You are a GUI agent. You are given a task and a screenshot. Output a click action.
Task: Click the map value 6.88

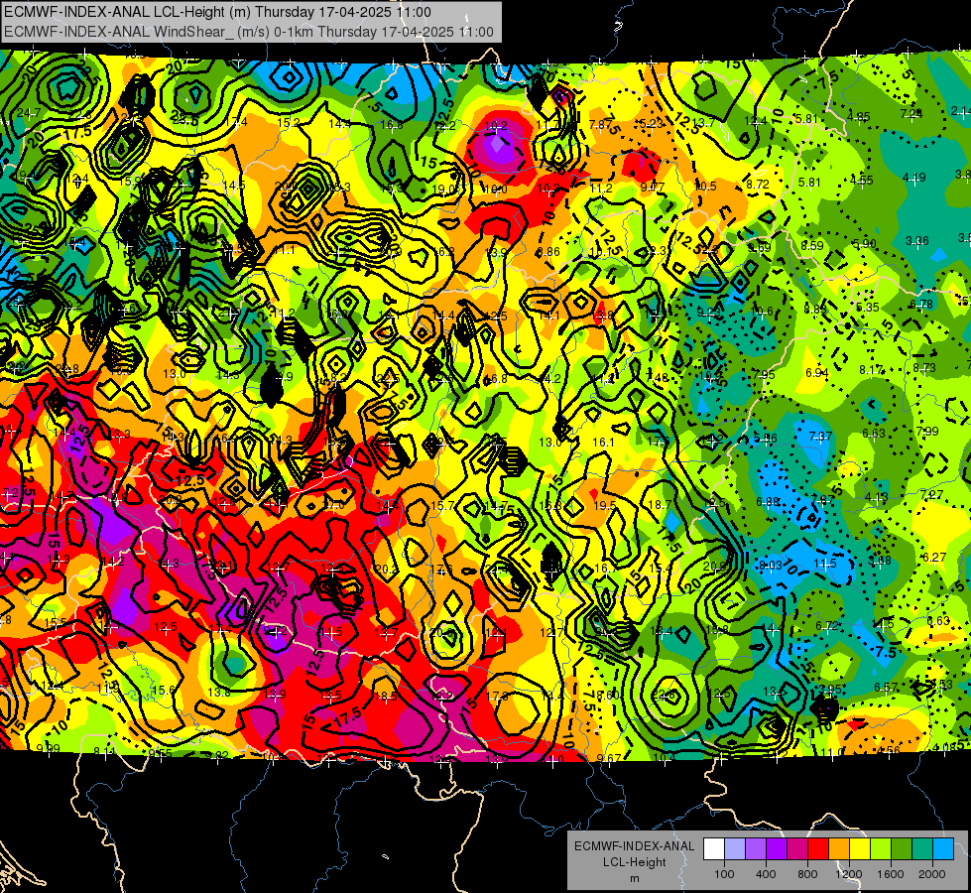coord(768,501)
